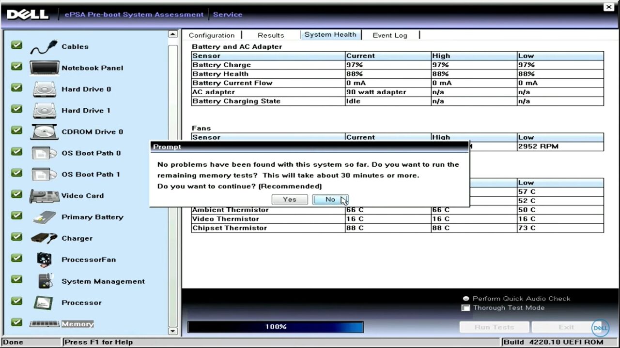Close the ePSA window
This screenshot has height=348, width=620.
pos(609,7)
